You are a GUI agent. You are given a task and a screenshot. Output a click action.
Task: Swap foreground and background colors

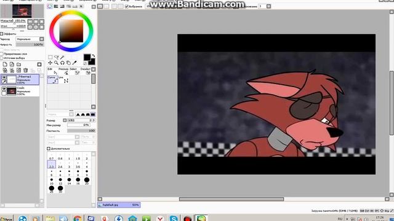click(94, 56)
